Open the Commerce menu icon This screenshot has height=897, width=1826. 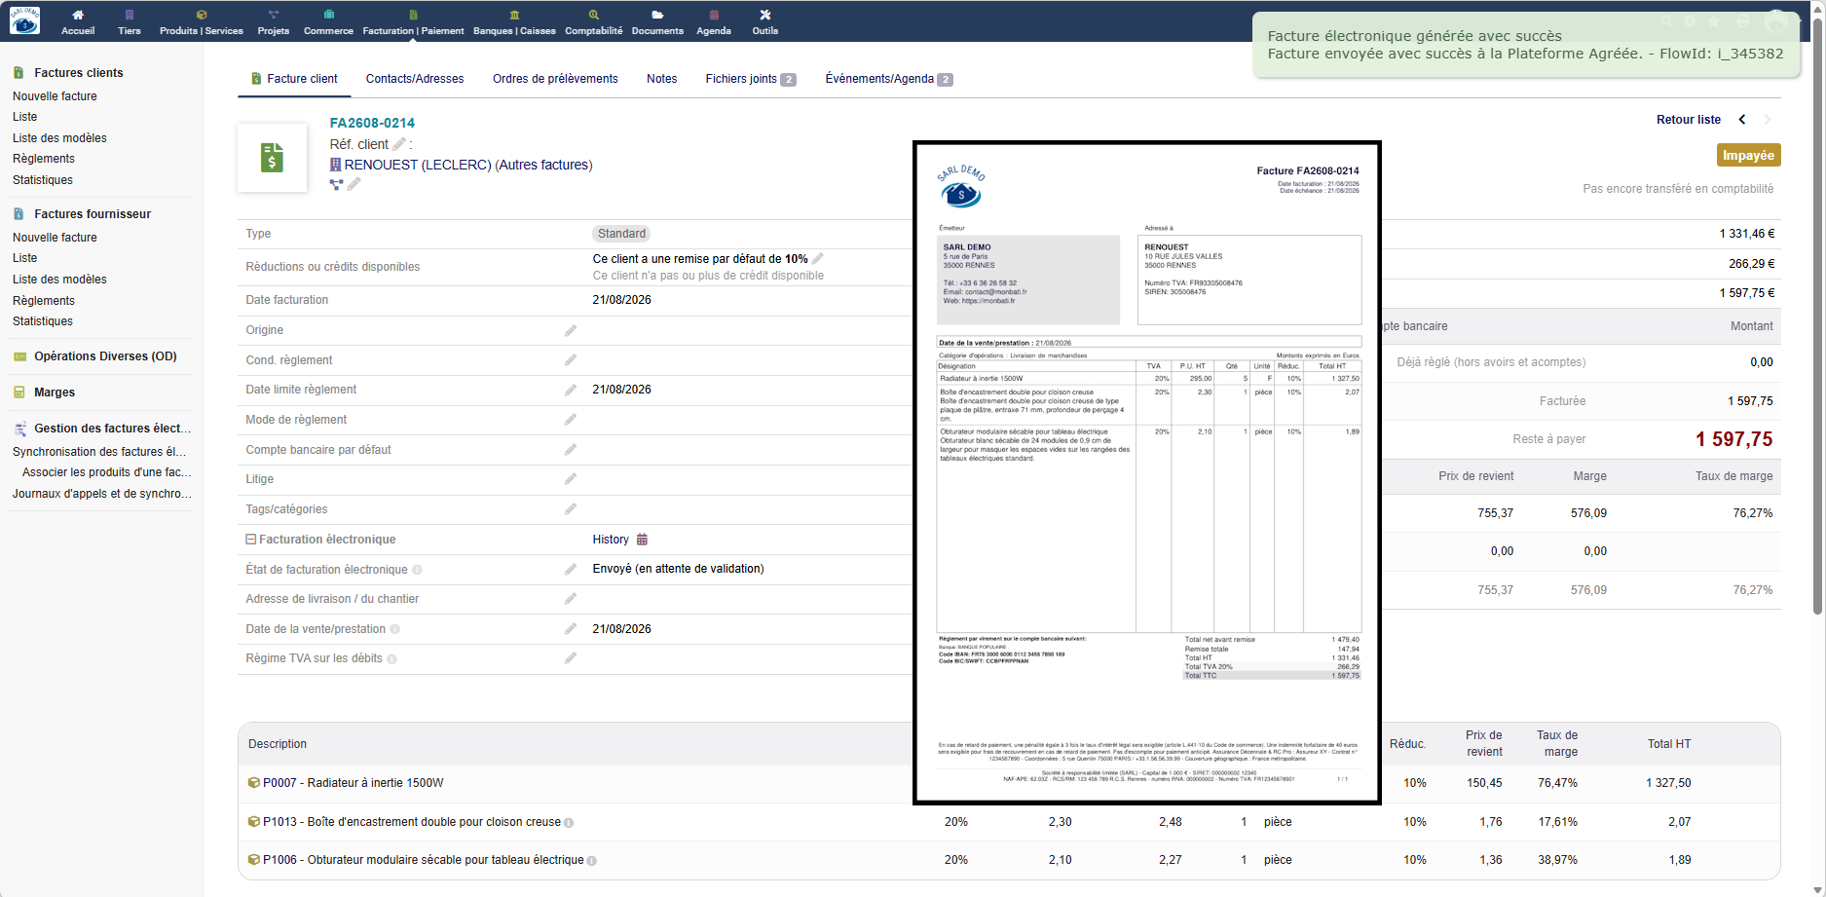pyautogui.click(x=329, y=15)
